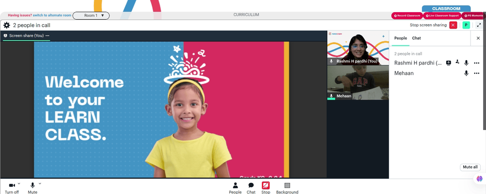This screenshot has width=486, height=194.
Task: Open call settings gear icon
Action: [x=6, y=25]
